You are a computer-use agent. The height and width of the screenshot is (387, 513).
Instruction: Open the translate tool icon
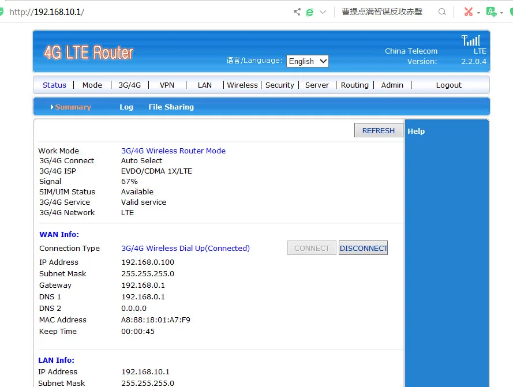click(x=491, y=11)
